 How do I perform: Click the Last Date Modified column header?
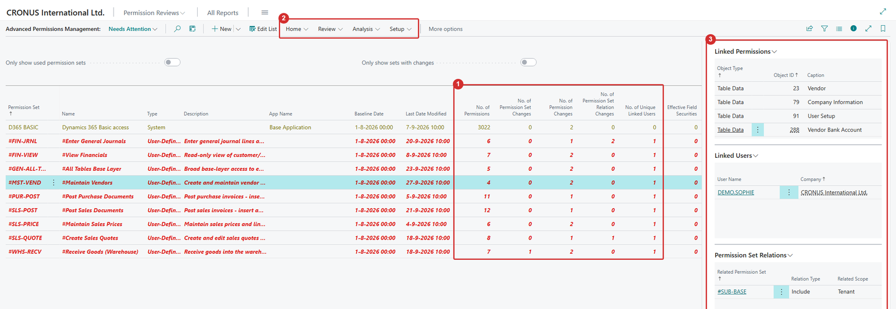pos(426,114)
